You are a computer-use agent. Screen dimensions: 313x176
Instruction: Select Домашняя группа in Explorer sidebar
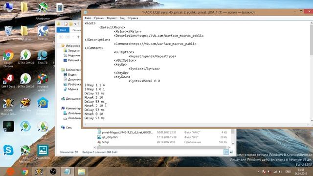pyautogui.click(x=70, y=99)
